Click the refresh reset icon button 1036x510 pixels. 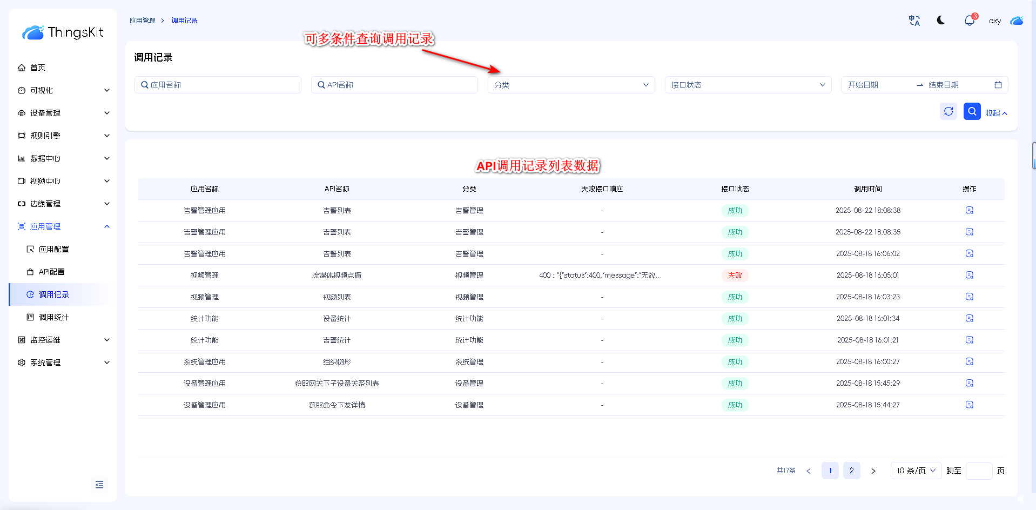point(948,111)
